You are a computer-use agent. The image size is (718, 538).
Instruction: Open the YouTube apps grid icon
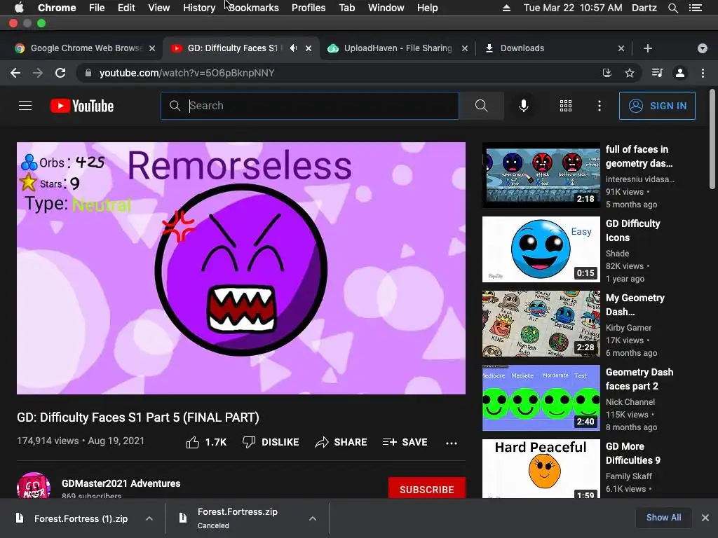coord(566,106)
